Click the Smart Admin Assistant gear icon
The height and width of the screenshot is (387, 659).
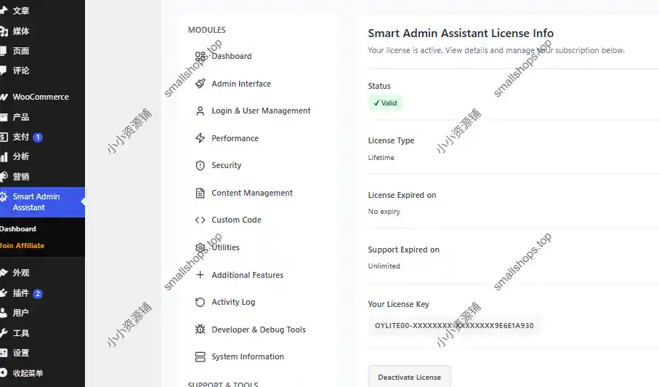pyautogui.click(x=4, y=196)
